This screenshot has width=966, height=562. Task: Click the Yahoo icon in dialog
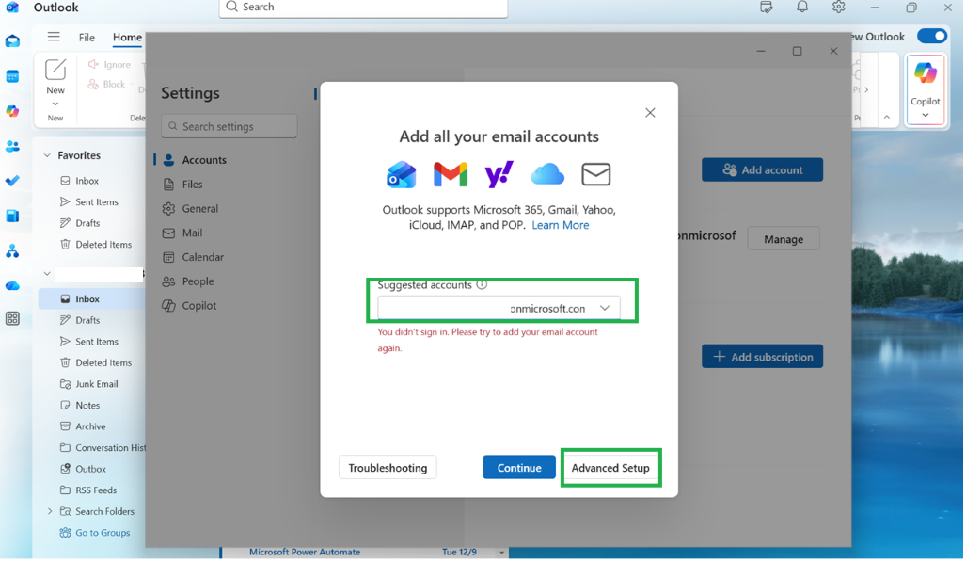(499, 174)
